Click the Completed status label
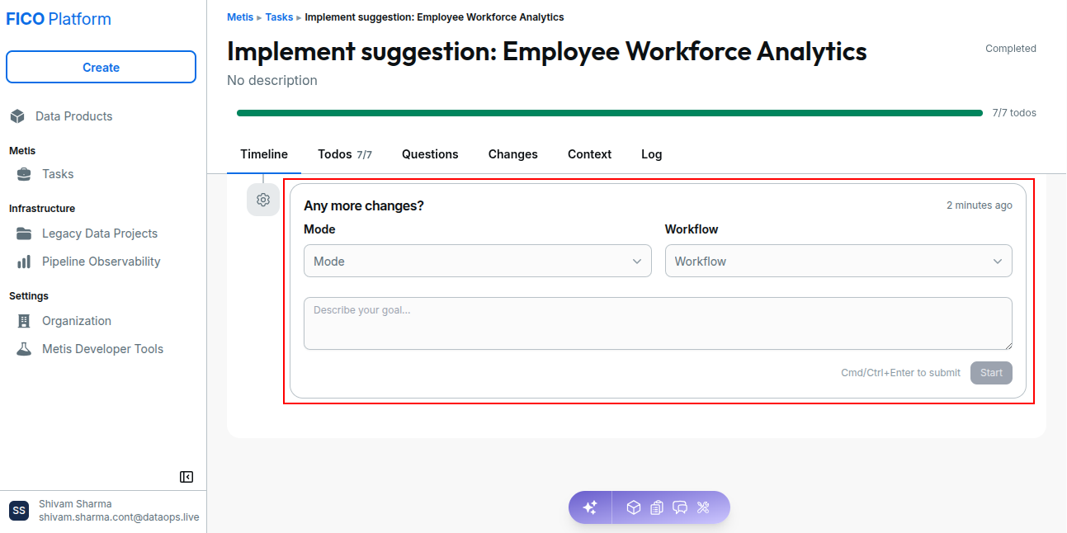Viewport: 1067px width, 533px height. [1011, 49]
